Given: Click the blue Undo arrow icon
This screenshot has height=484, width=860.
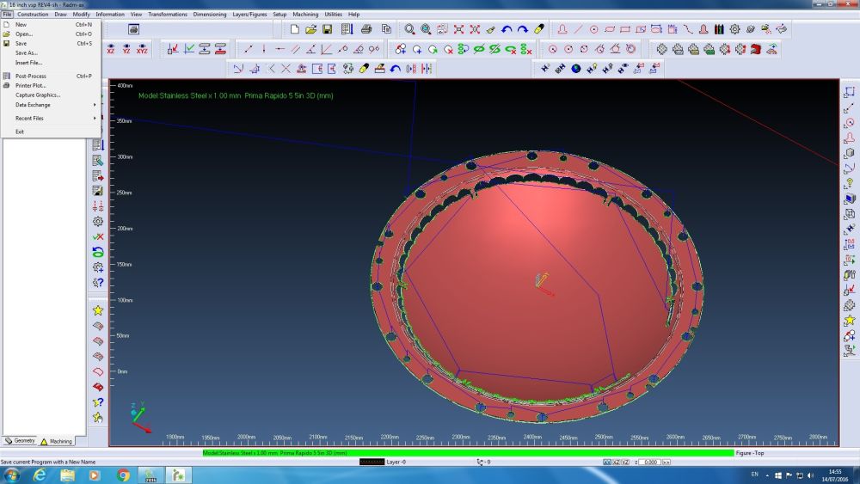Looking at the screenshot, I should pos(507,29).
